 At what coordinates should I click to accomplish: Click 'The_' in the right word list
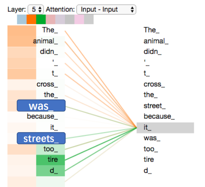[x=152, y=30]
